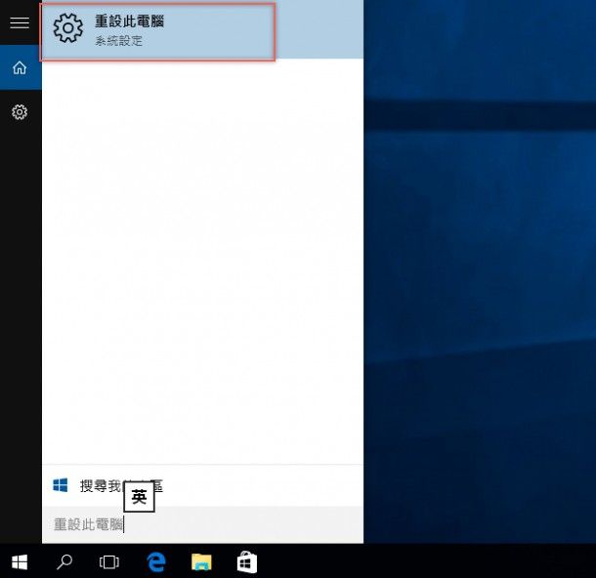Screen dimensions: 596x578
Task: Click the gear icon beside 重設此電腦 result
Action: click(x=68, y=28)
